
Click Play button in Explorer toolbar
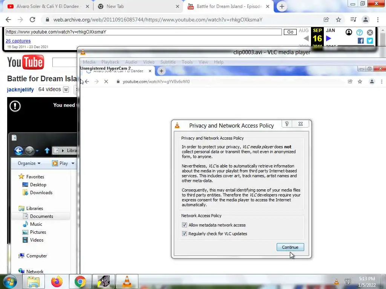tap(60, 163)
